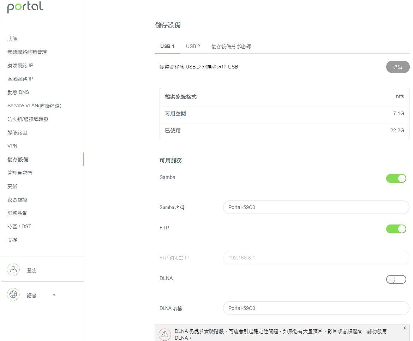Viewport: 413px width, 341px height.
Task: Click the 可用空間 value 7.1G
Action: [x=399, y=113]
